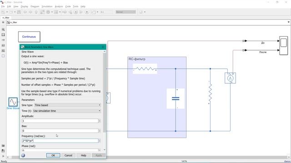Click the dialog vertical scrollbar
The image size is (291, 163).
pos(104,92)
